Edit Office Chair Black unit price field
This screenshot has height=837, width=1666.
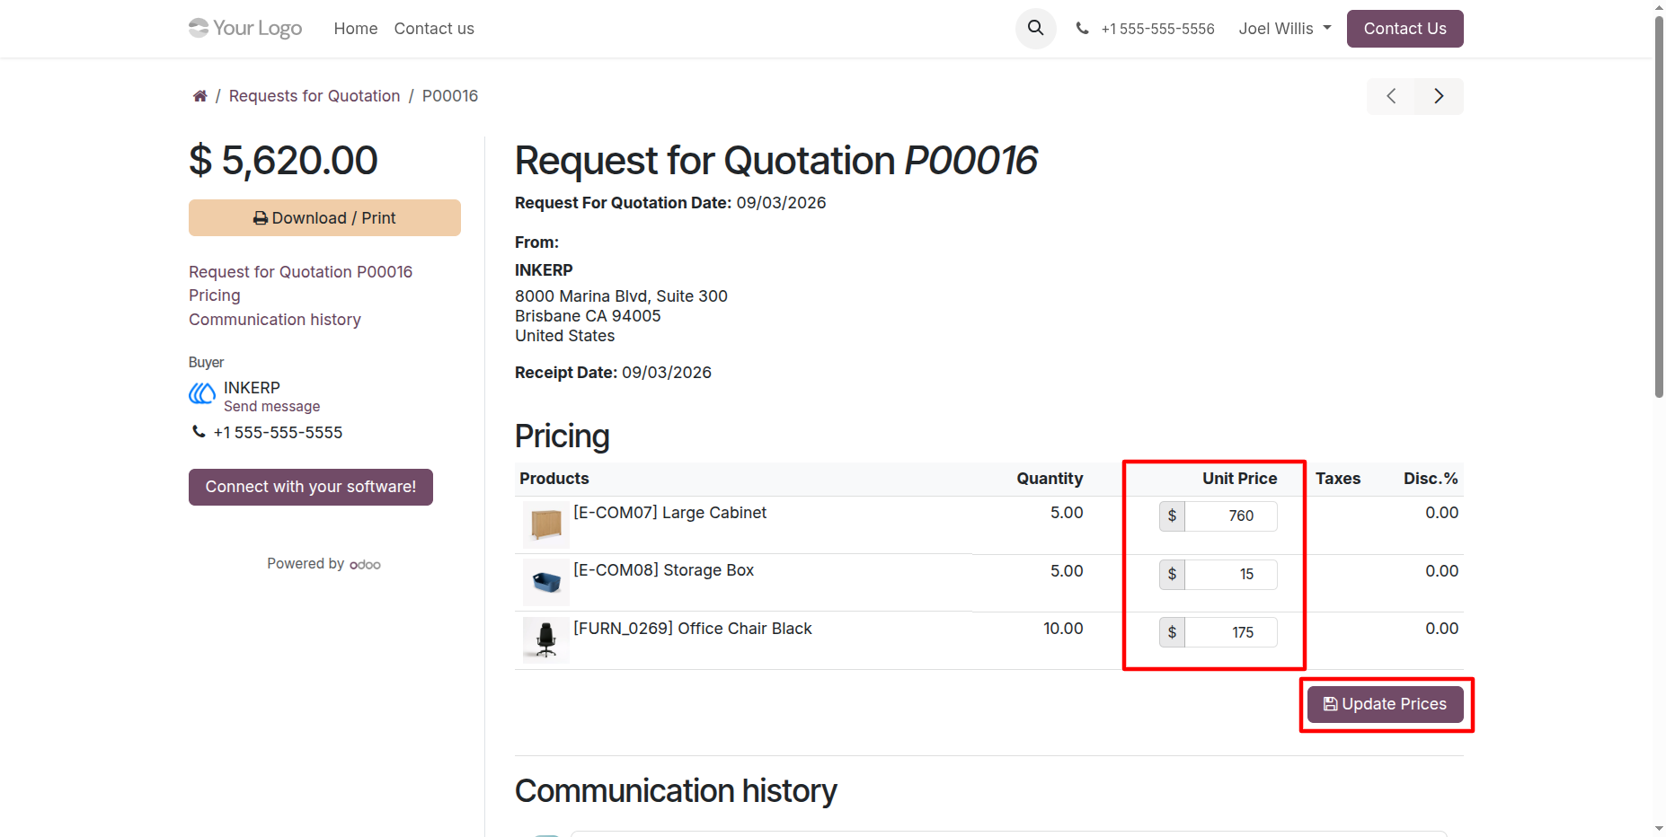coord(1231,632)
